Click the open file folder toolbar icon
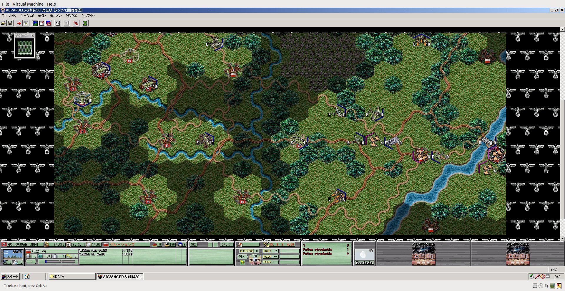The image size is (565, 291). (x=4, y=23)
